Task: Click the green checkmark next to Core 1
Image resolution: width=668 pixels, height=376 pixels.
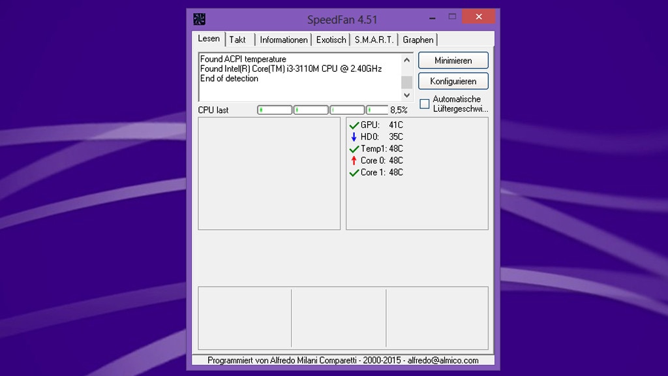Action: coord(354,173)
